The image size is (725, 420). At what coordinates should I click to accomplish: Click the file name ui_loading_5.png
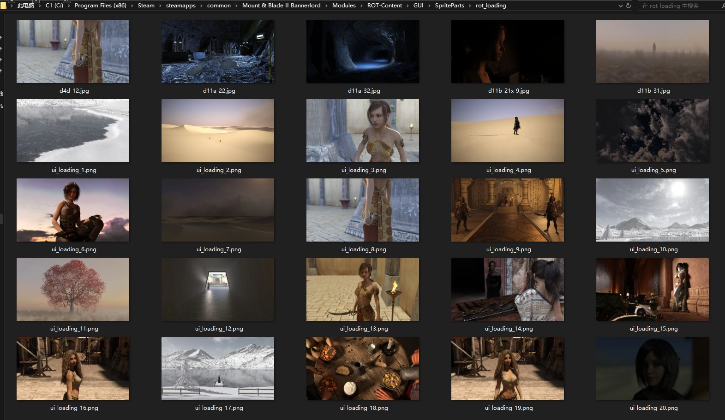pos(653,170)
